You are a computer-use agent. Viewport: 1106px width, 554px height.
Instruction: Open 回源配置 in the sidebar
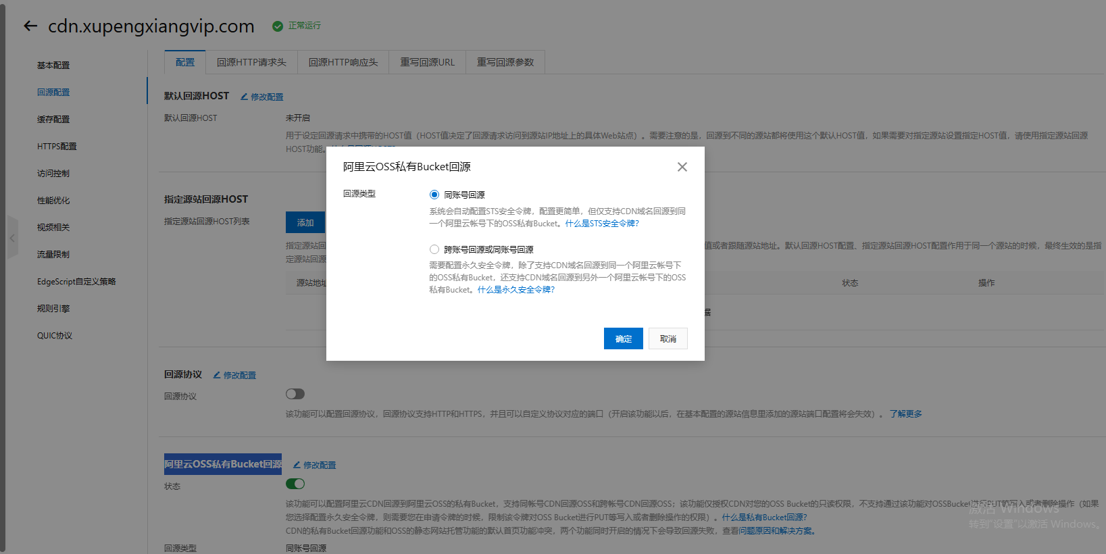click(53, 93)
